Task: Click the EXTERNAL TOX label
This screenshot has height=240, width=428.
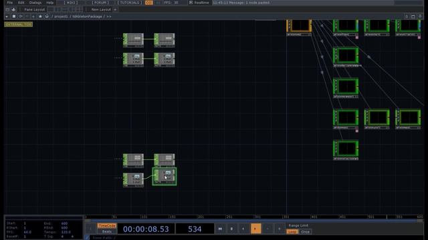Action: 18,25
